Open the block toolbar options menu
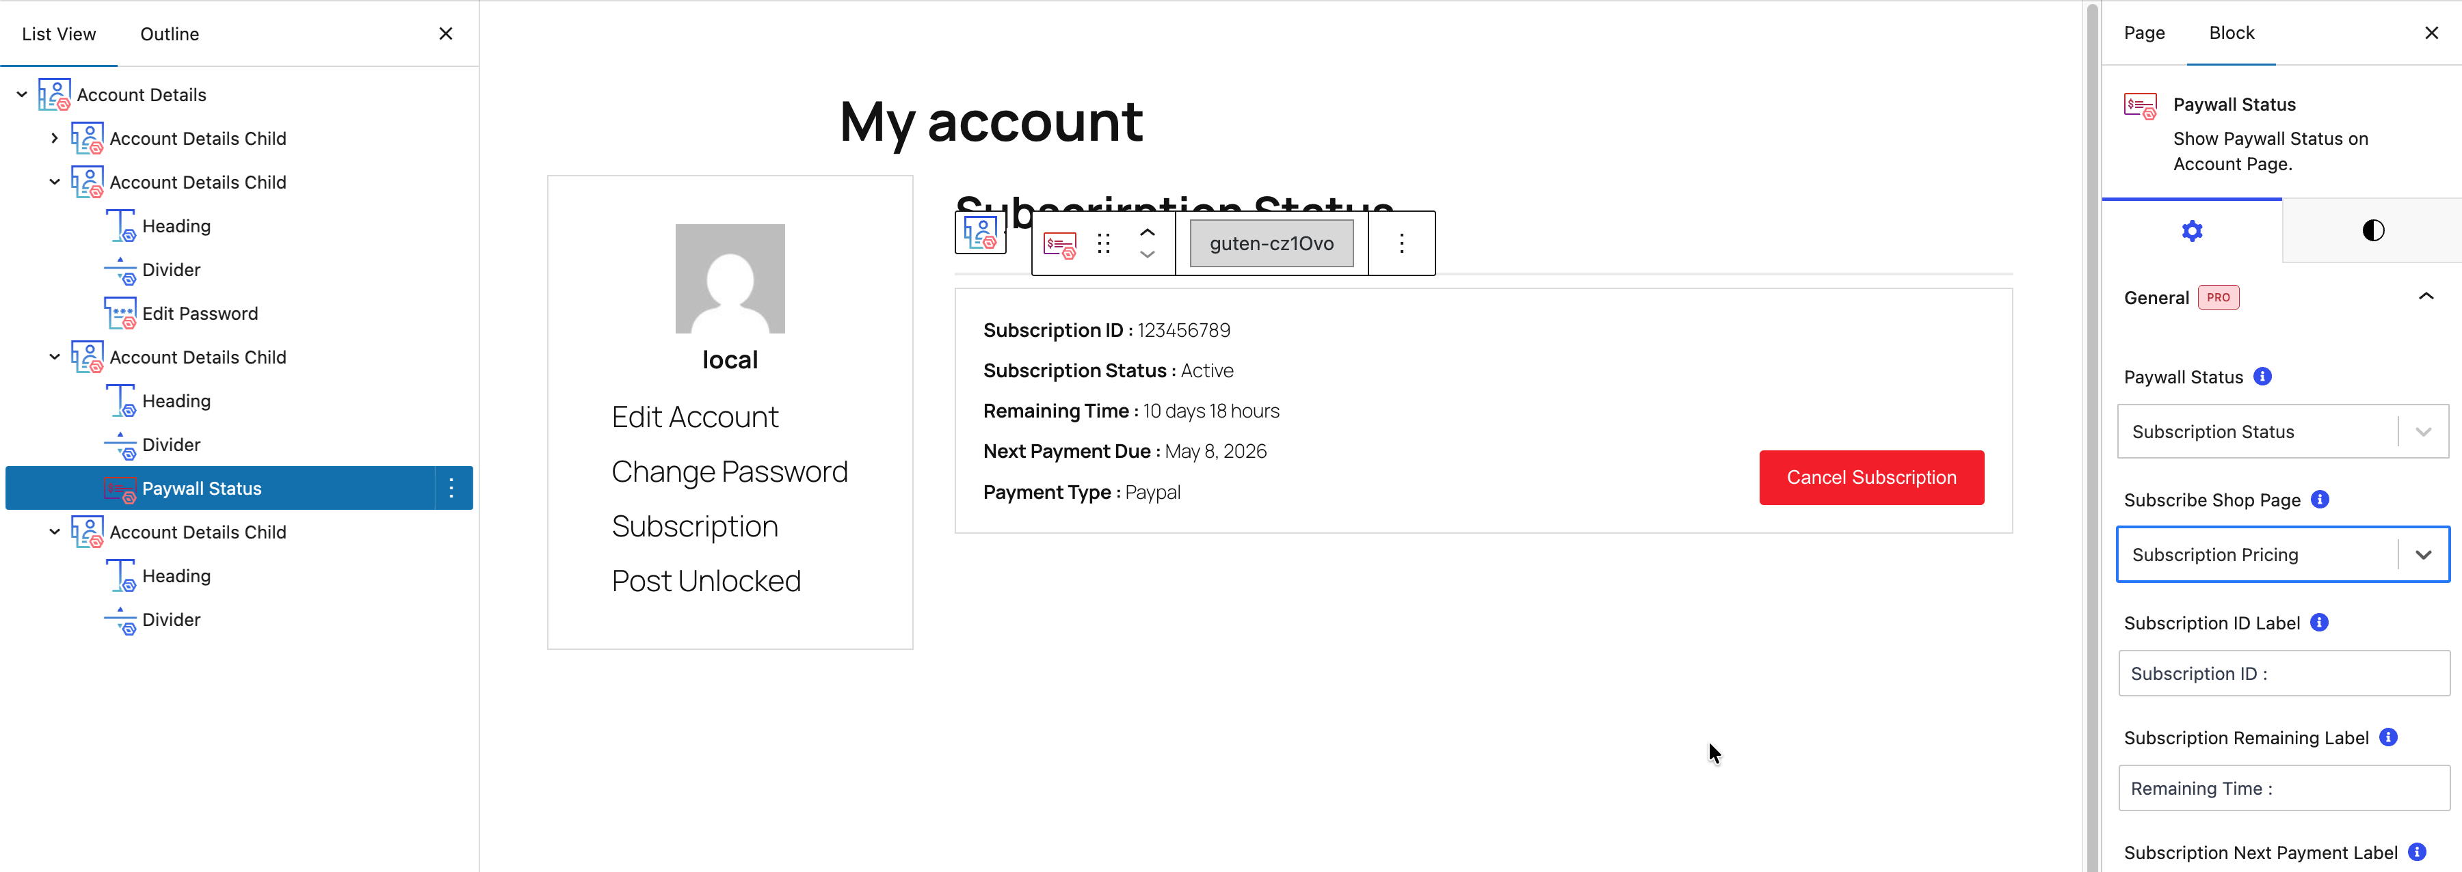The image size is (2462, 872). click(1401, 243)
